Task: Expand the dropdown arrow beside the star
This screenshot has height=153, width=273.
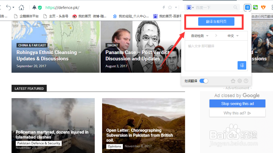Action: (176, 7)
